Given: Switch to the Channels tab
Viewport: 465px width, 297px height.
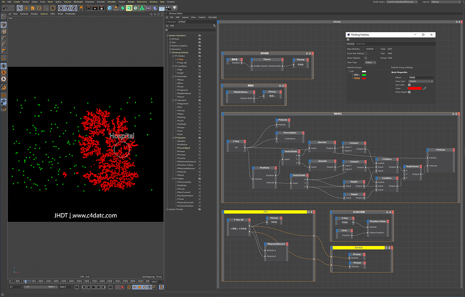Looking at the screenshot, I should pos(361,44).
